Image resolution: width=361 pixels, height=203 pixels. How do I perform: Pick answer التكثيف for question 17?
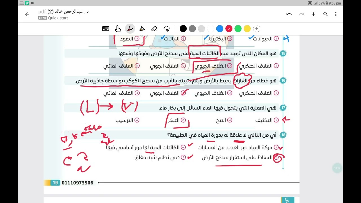(x=267, y=120)
